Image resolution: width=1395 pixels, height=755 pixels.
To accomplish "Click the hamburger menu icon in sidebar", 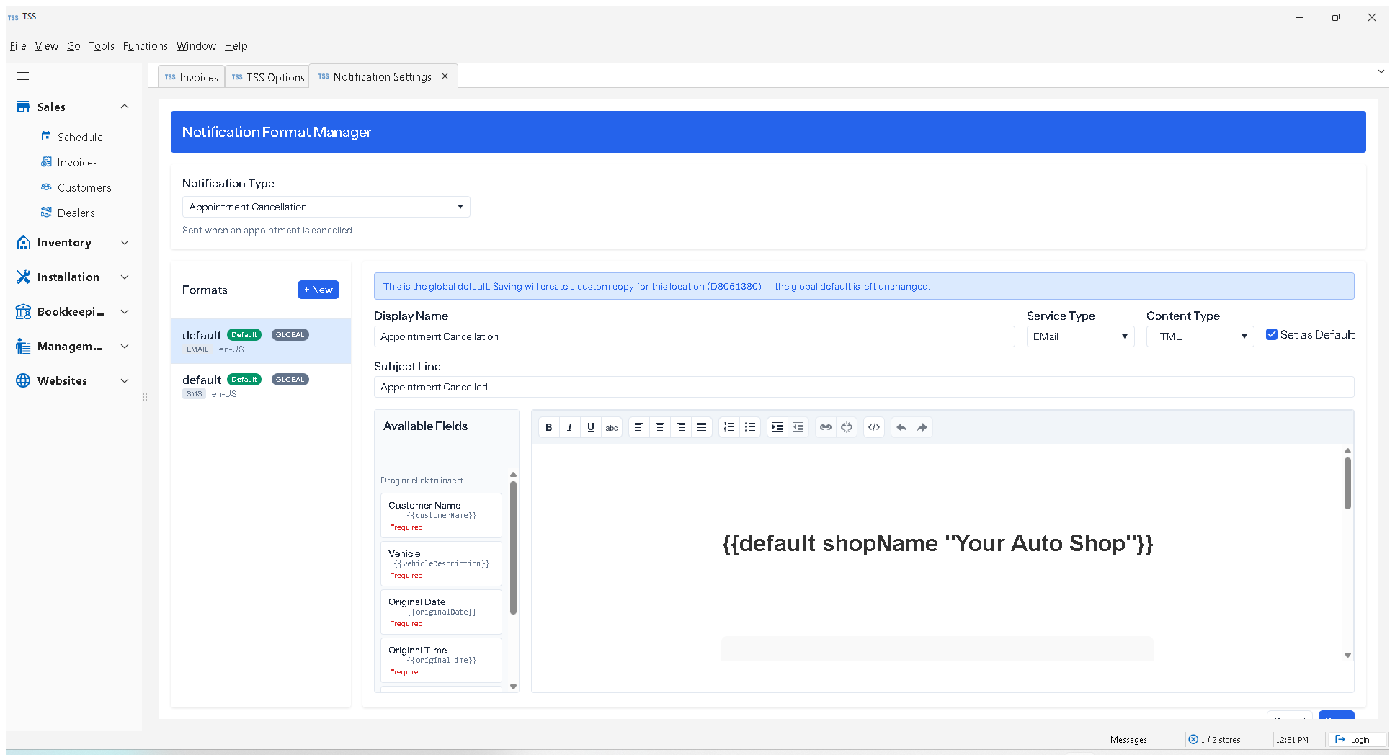I will tap(23, 76).
